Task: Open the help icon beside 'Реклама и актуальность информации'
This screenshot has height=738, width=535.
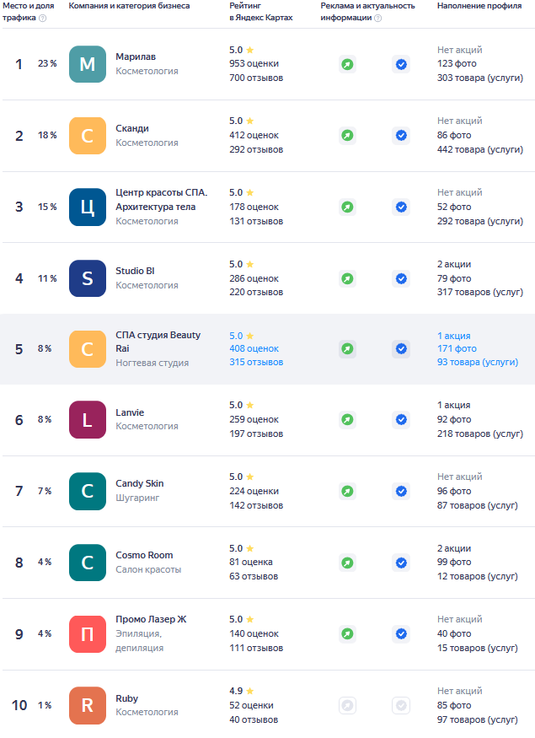Action: coord(377,18)
